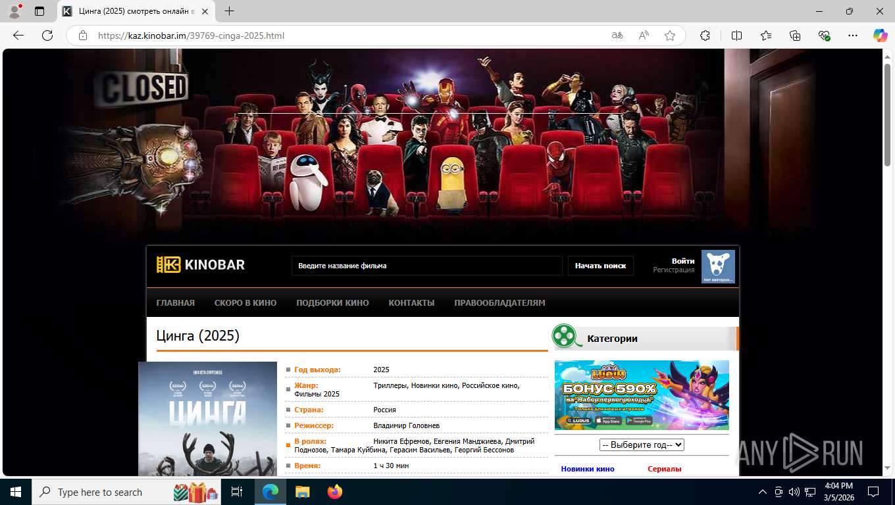This screenshot has height=505, width=895.
Task: Open the Сериалы category link
Action: pyautogui.click(x=665, y=469)
